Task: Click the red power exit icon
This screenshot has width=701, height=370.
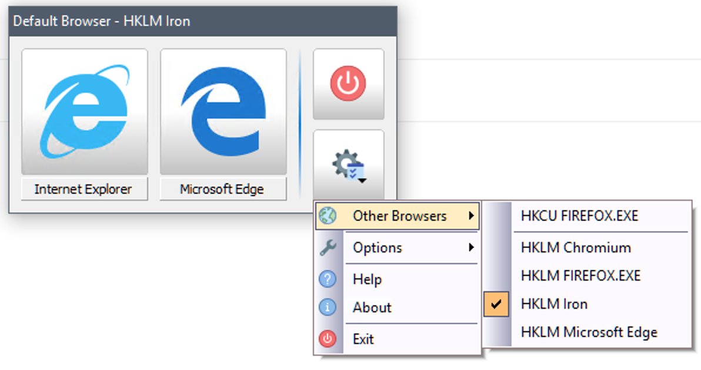Action: pyautogui.click(x=348, y=82)
